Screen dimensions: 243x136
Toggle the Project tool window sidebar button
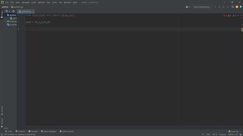[x=2, y=14]
